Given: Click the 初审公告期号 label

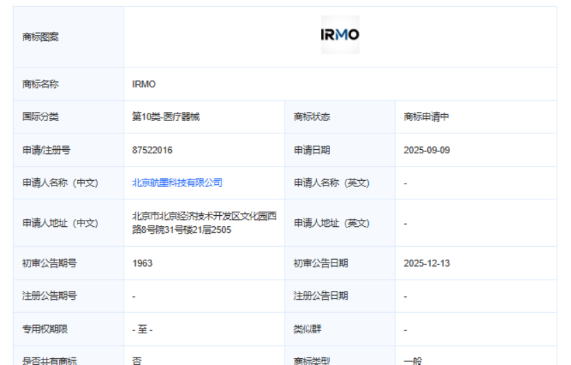Looking at the screenshot, I should click(x=49, y=263).
